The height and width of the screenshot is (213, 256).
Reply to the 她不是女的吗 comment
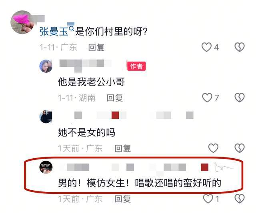point(123,148)
